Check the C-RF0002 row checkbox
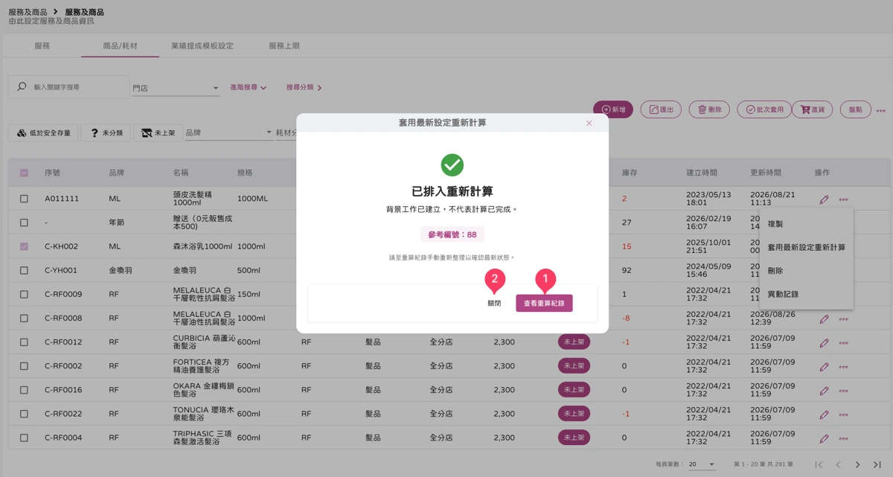The height and width of the screenshot is (477, 893). pos(24,366)
